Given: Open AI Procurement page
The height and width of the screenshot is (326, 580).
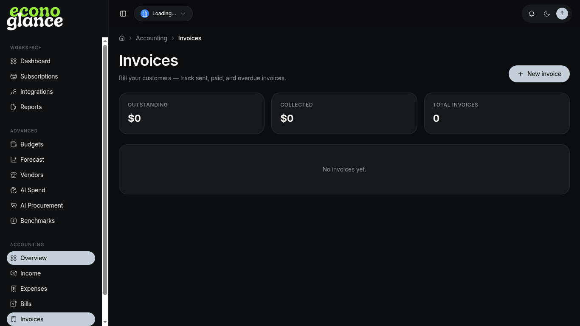Looking at the screenshot, I should coord(51,205).
